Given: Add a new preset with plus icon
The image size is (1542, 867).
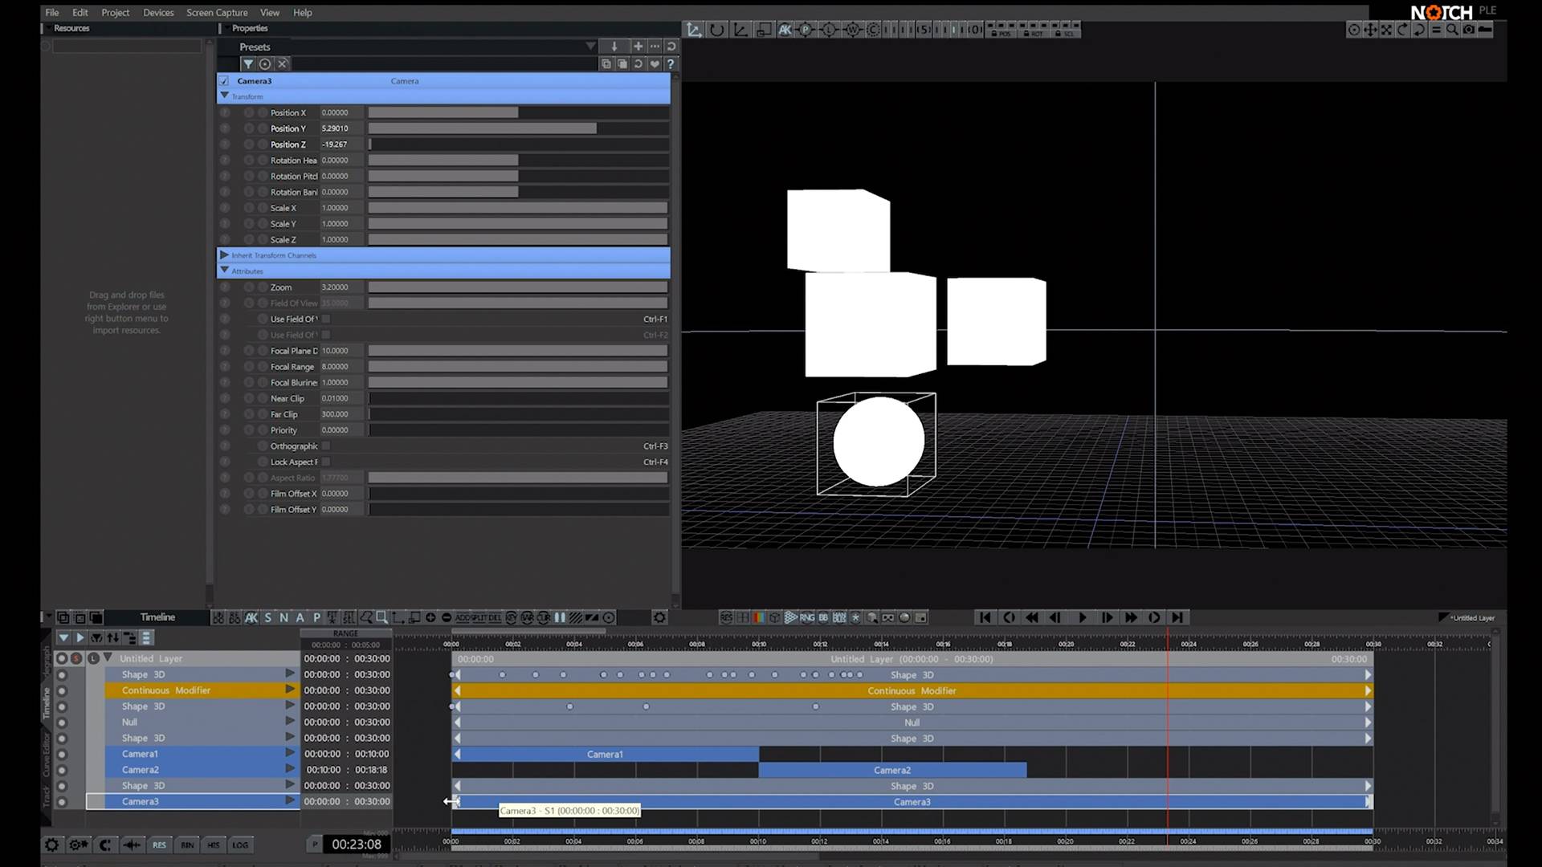Looking at the screenshot, I should coord(638,47).
